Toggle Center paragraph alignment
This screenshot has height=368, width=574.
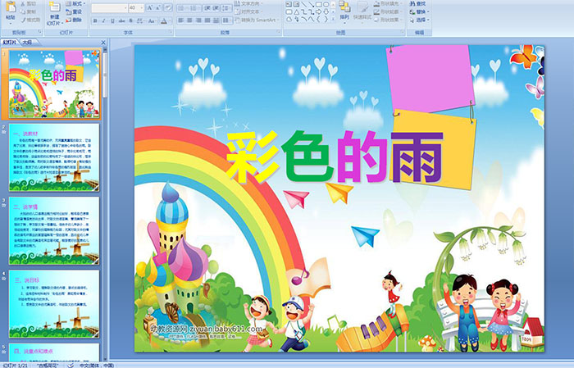pos(189,20)
